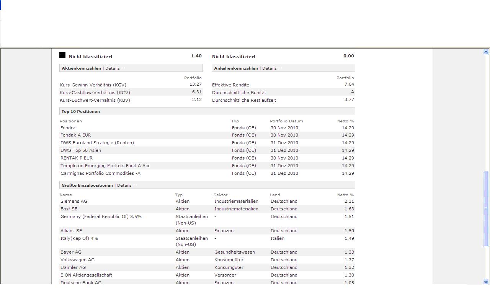
Task: Click the Aktienkennzahlen section heading
Action: [81, 68]
